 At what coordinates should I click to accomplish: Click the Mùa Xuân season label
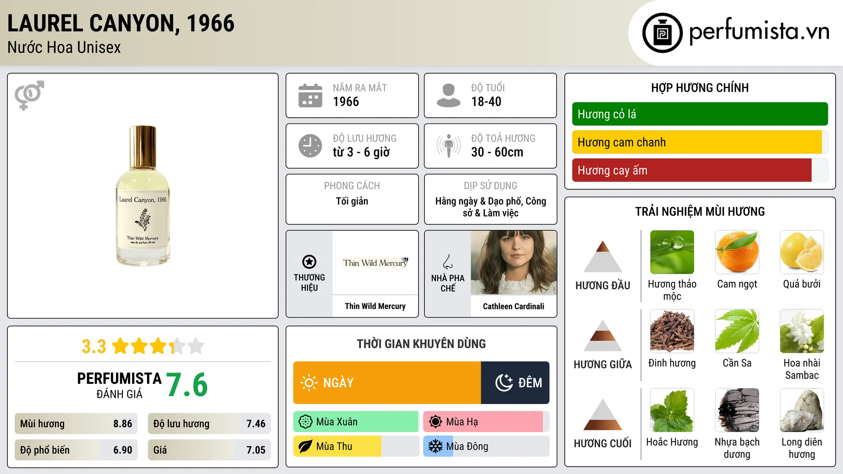click(337, 422)
